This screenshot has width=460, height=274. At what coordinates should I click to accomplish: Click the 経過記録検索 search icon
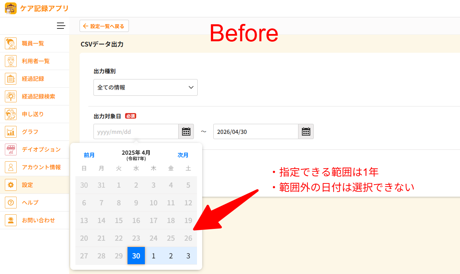(x=11, y=96)
